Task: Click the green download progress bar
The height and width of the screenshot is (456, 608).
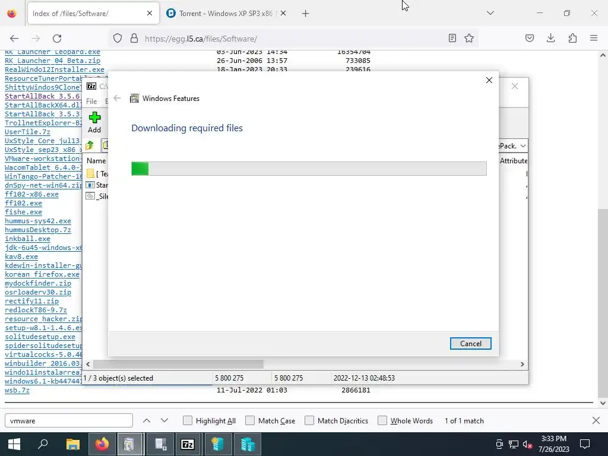Action: coord(309,169)
